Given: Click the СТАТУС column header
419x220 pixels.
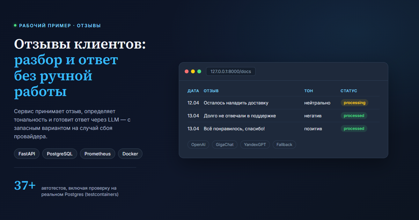Looking at the screenshot, I should click(349, 91).
